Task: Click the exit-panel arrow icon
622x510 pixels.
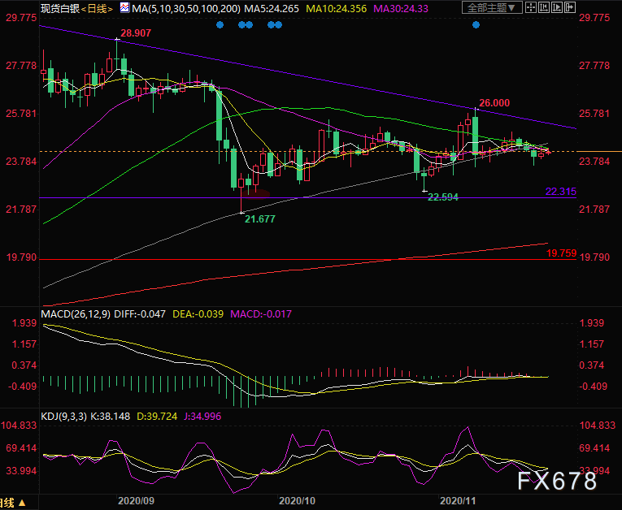Action: point(570,7)
